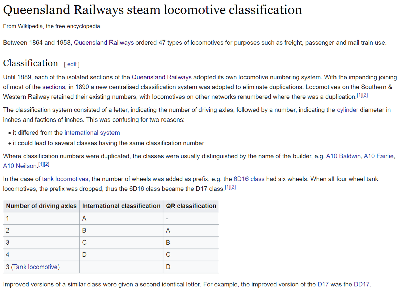Click QR classification cell 'B' in row 3

(x=191, y=242)
